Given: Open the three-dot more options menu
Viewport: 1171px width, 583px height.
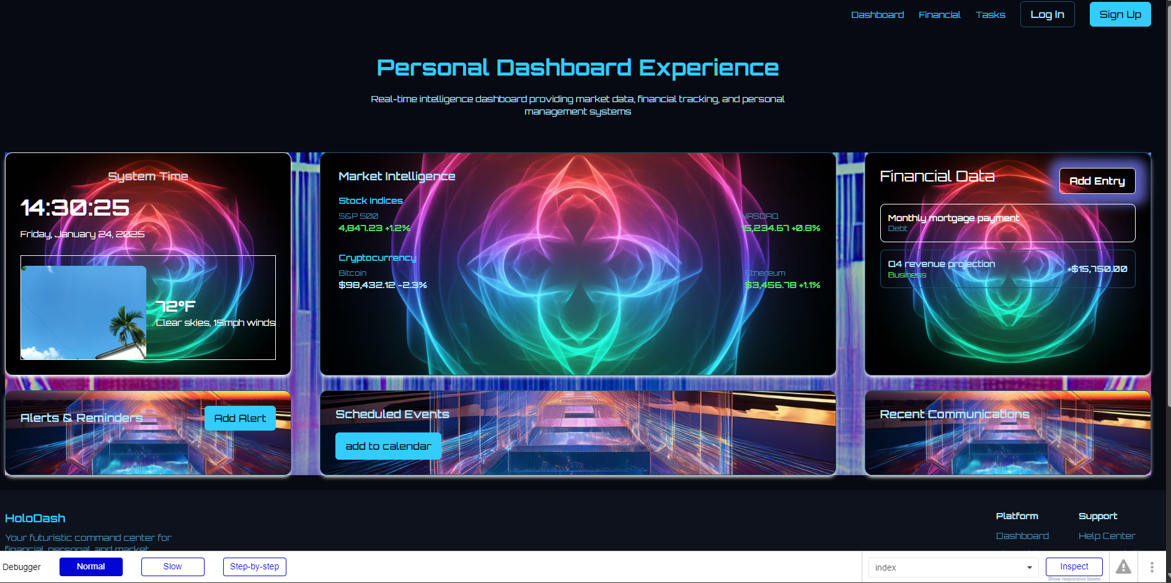Looking at the screenshot, I should pos(1152,567).
